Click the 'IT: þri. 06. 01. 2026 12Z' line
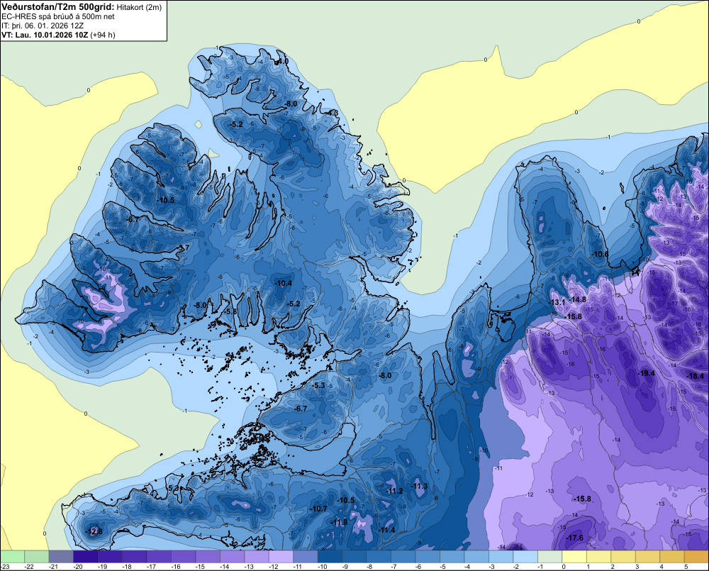Screen dimensions: 709x571 [43, 26]
